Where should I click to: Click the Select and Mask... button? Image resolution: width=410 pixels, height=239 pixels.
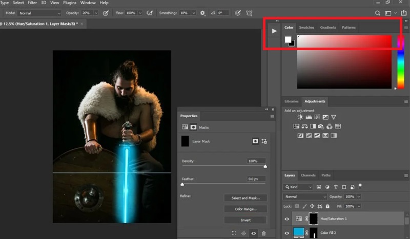pyautogui.click(x=245, y=198)
